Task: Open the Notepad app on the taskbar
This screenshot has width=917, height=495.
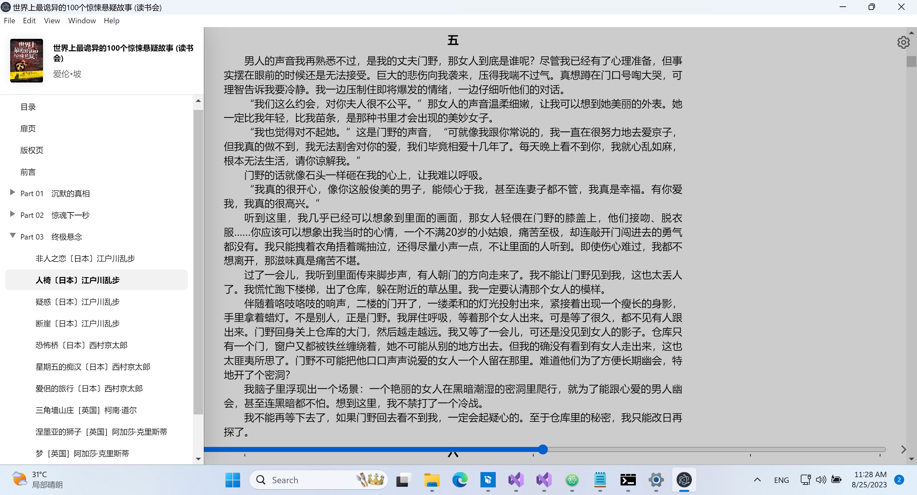Action: coord(600,480)
